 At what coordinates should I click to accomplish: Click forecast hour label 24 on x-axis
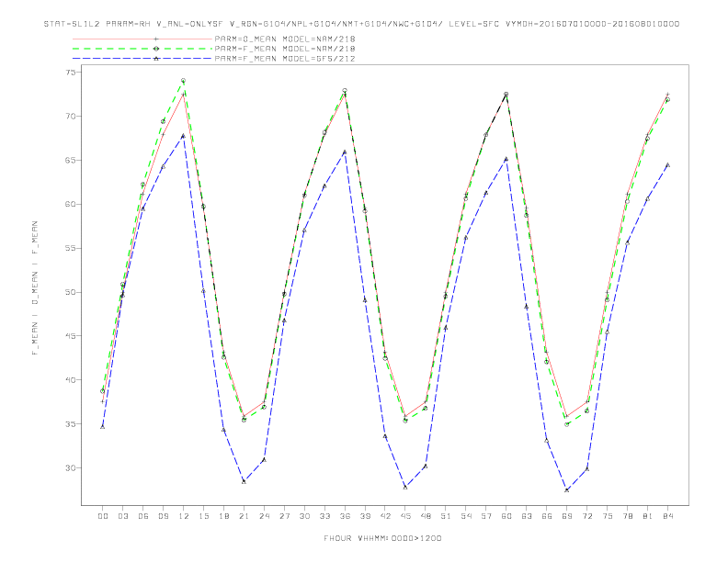[x=264, y=516]
